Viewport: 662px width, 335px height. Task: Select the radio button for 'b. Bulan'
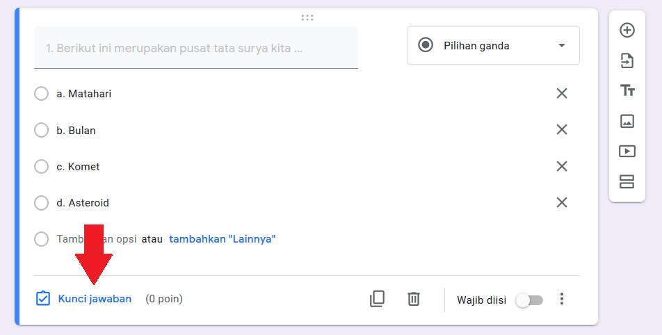[41, 130]
